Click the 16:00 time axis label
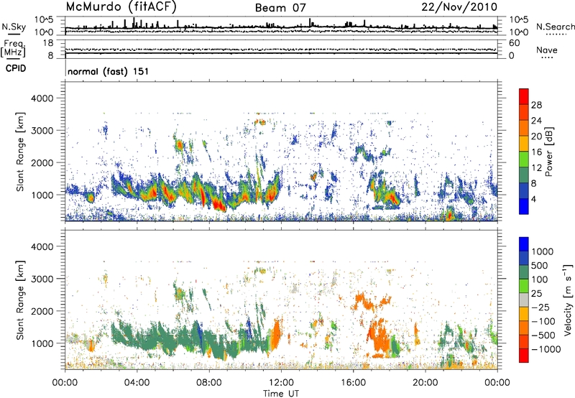 point(353,383)
